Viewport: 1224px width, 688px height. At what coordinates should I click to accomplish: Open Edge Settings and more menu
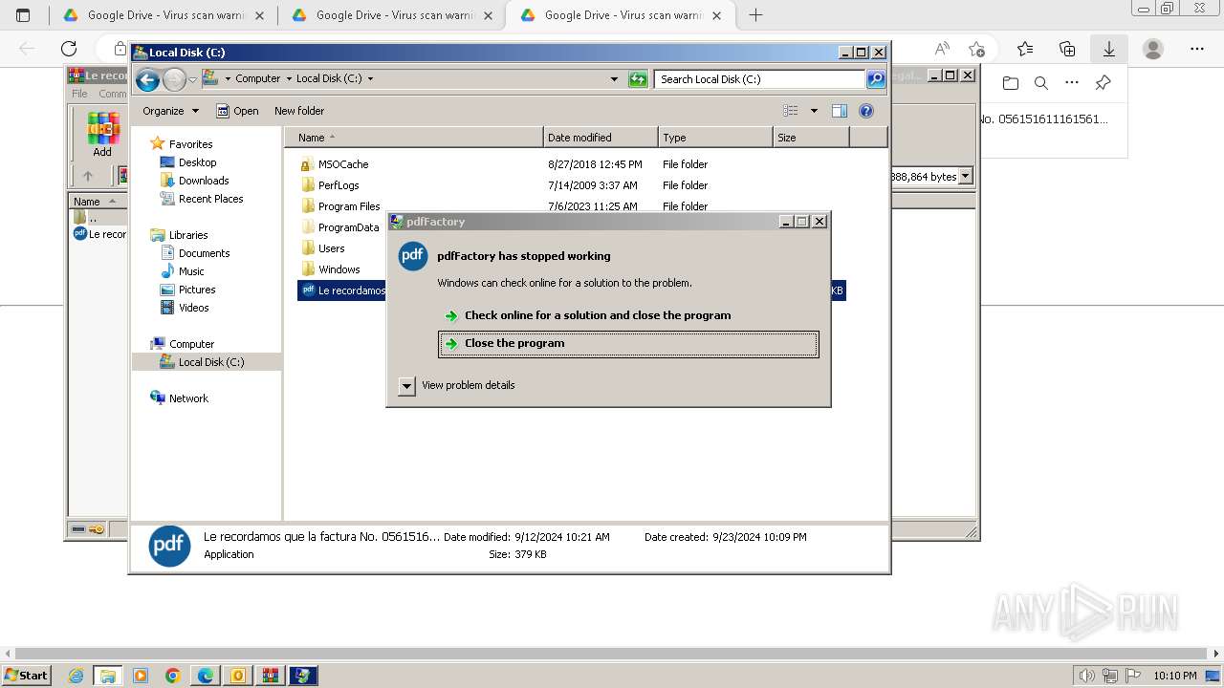1197,49
